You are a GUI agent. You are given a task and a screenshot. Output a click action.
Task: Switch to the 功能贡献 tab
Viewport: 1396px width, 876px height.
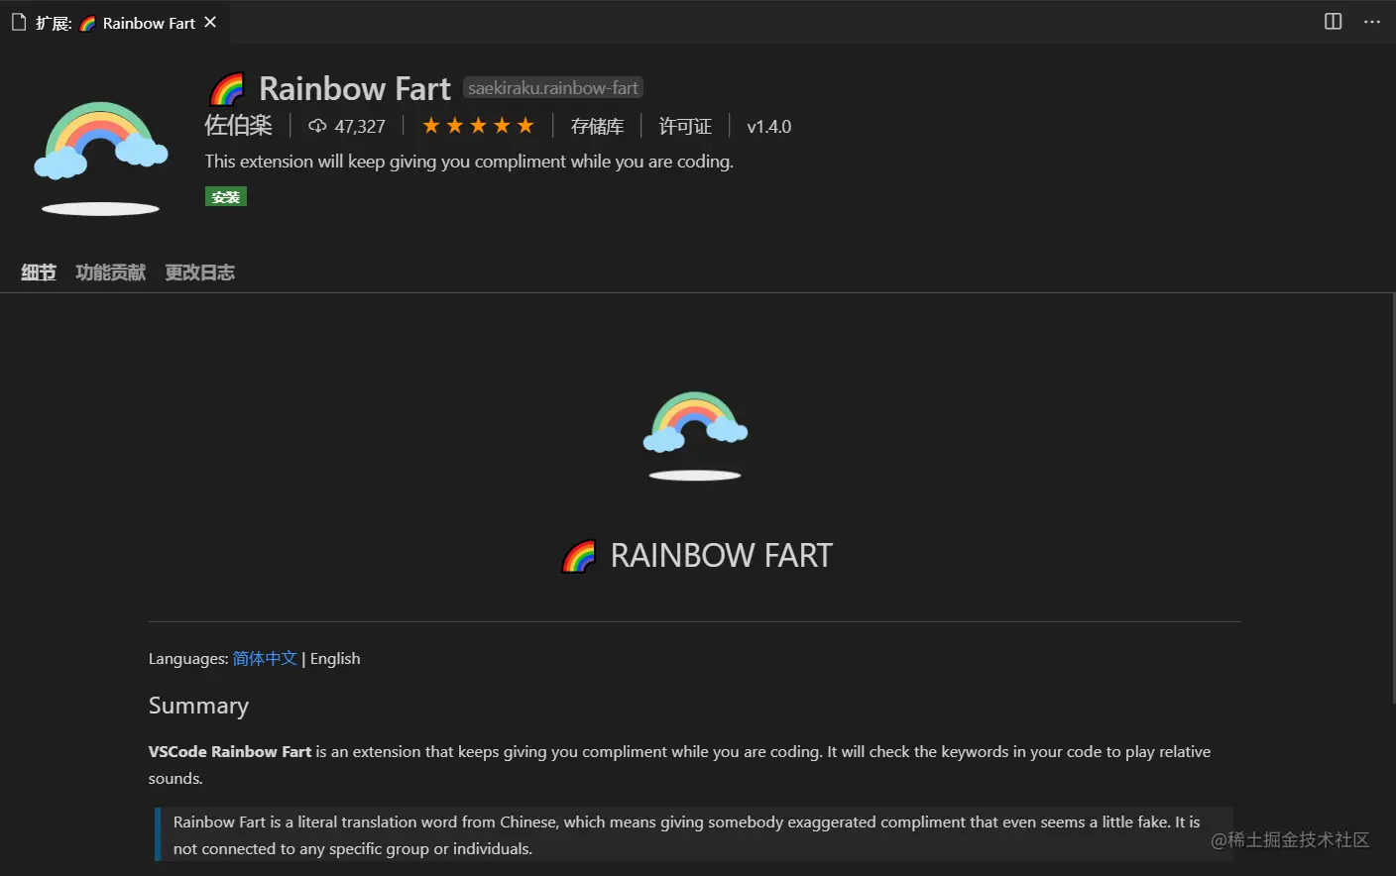111,273
